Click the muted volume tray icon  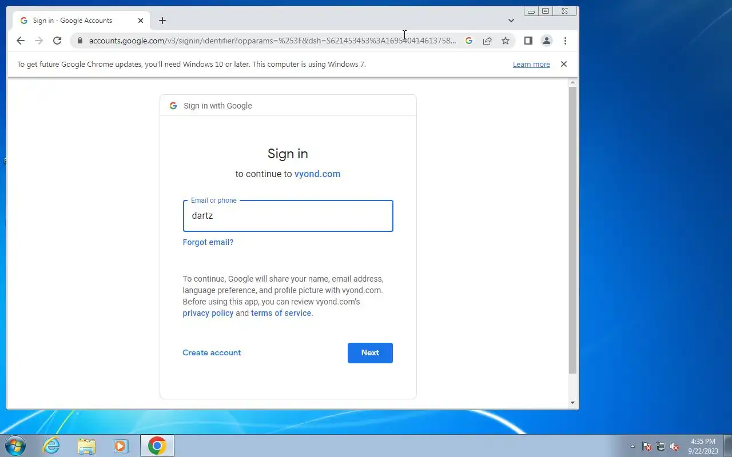click(x=675, y=446)
